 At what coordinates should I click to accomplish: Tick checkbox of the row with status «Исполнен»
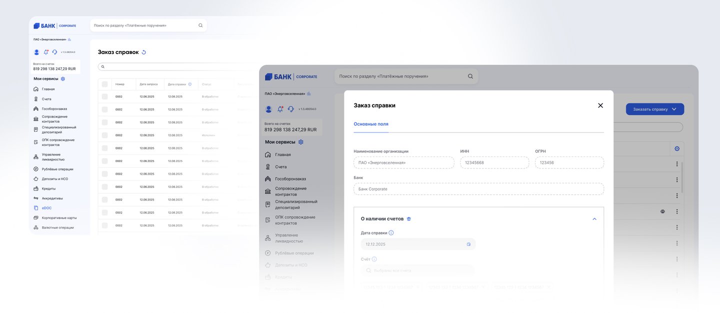pyautogui.click(x=105, y=135)
